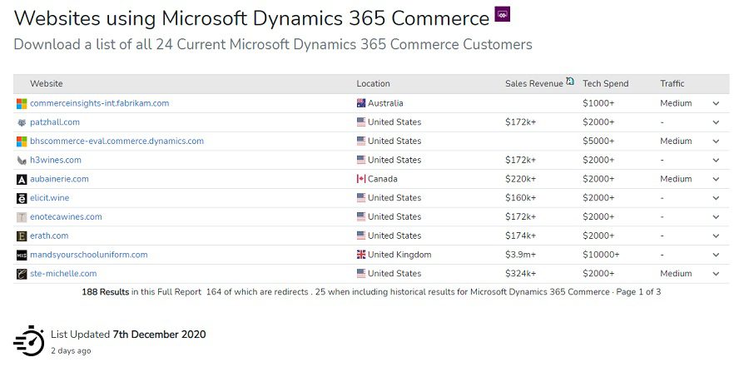Image resolution: width=749 pixels, height=382 pixels.
Task: Visit the erath.com link
Action: [49, 236]
